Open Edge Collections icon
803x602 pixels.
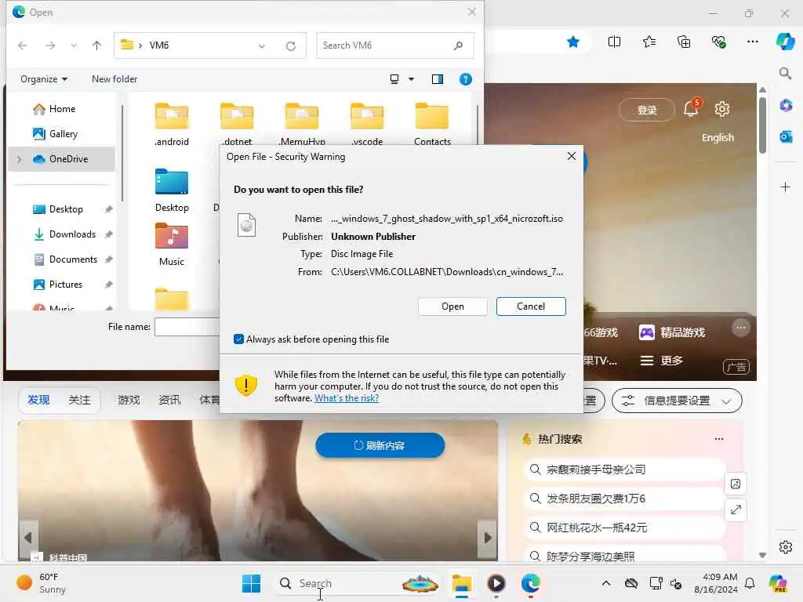tap(684, 42)
